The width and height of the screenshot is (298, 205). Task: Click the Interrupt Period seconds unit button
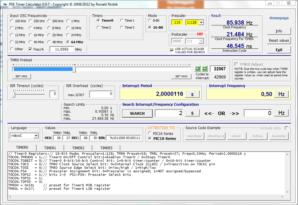pyautogui.click(x=192, y=94)
